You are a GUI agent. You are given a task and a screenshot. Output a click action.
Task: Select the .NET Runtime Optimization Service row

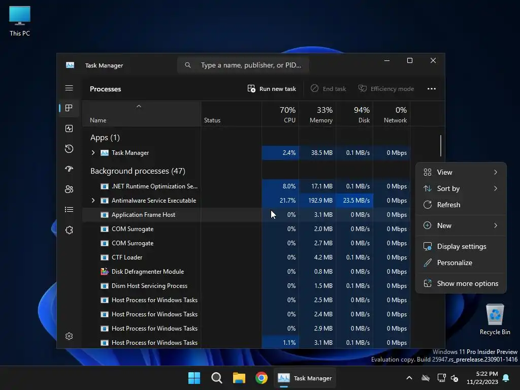pos(246,186)
